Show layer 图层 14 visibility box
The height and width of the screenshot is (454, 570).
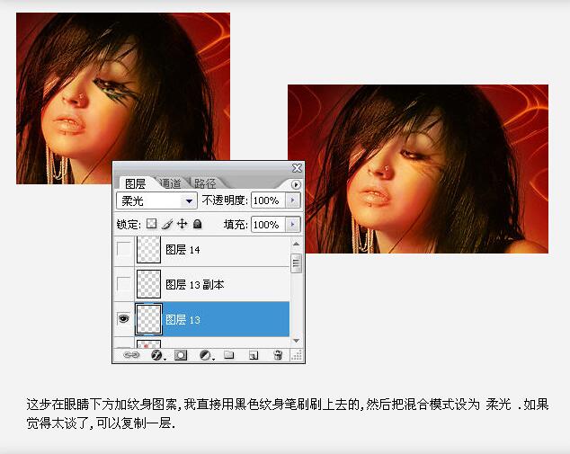click(x=123, y=249)
